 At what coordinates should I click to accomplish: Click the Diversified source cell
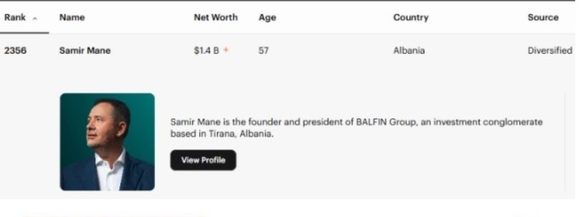point(550,50)
